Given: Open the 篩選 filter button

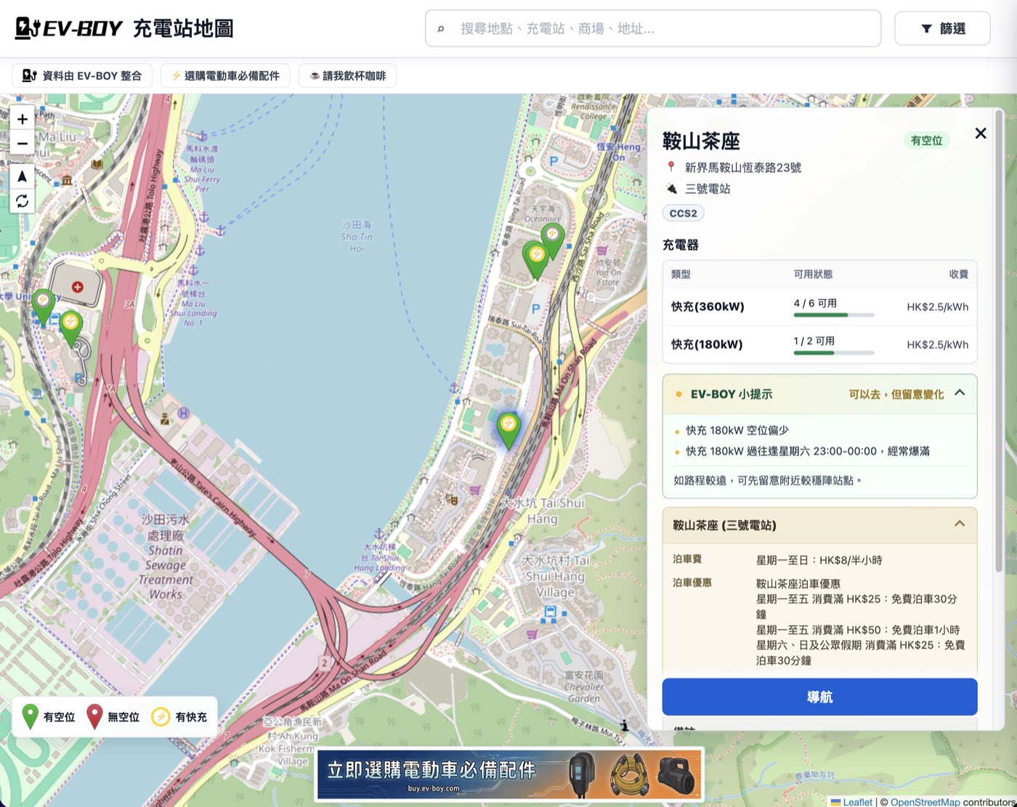Looking at the screenshot, I should [942, 28].
